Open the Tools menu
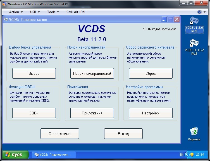This screenshot has width=210, height=161. (x=53, y=12)
